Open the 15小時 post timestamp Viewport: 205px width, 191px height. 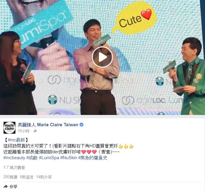[24, 131]
